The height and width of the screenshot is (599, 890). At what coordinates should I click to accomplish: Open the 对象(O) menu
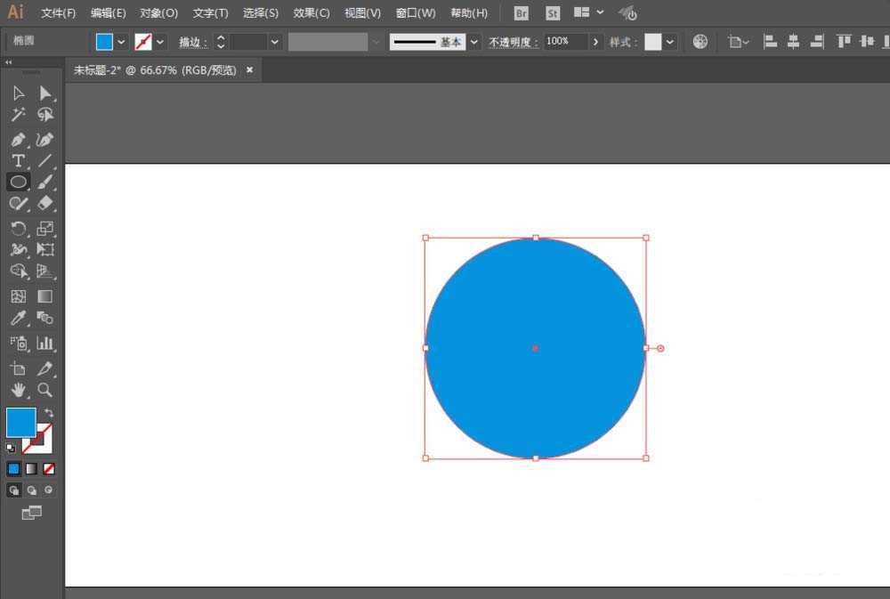pos(158,13)
